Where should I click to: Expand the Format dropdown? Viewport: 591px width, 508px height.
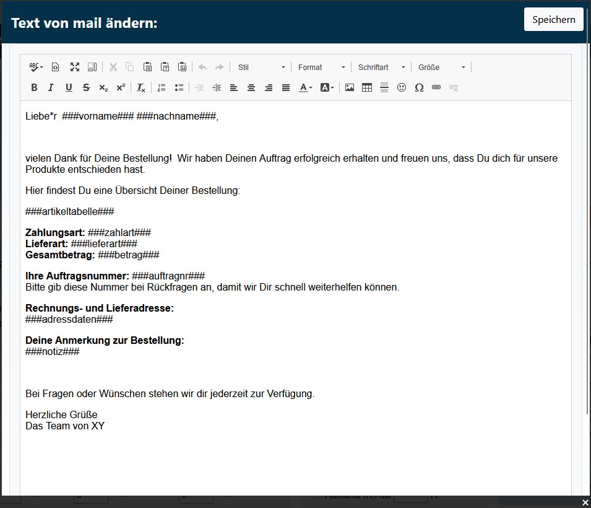tap(321, 67)
